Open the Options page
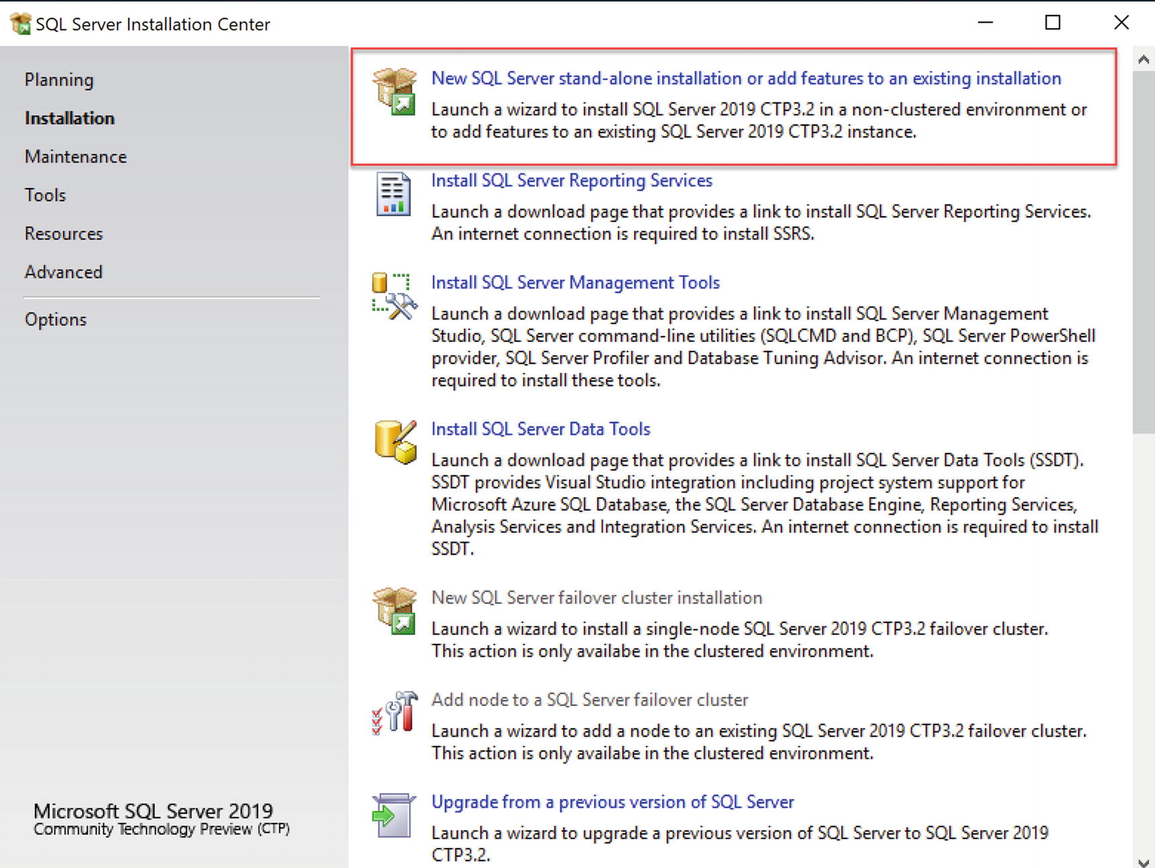This screenshot has width=1155, height=868. point(56,319)
